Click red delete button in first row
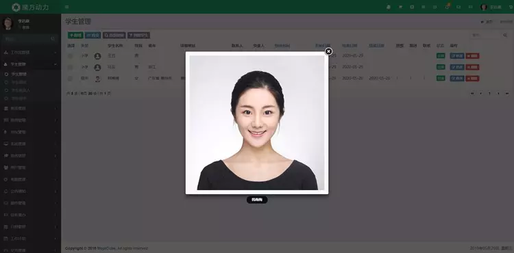Image resolution: width=514 pixels, height=253 pixels. pyautogui.click(x=472, y=56)
